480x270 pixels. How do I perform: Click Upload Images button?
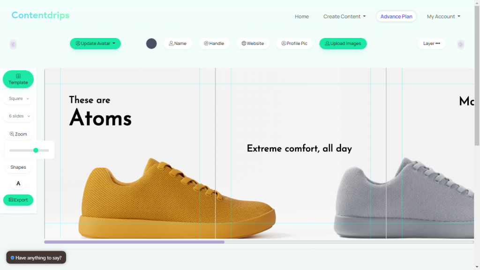[343, 44]
